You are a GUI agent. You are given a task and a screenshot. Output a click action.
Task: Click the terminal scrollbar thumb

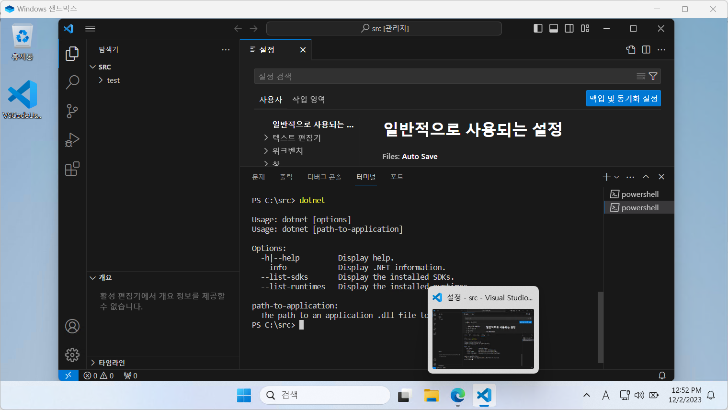pyautogui.click(x=601, y=327)
